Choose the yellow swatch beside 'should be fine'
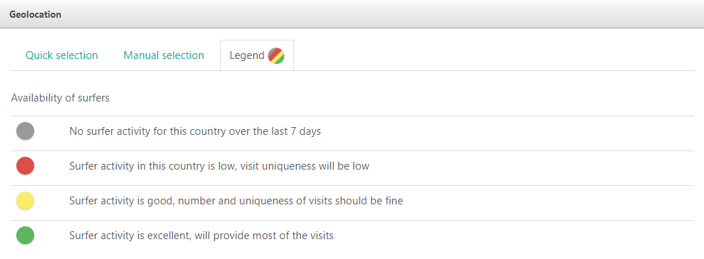The image size is (704, 259). [25, 200]
